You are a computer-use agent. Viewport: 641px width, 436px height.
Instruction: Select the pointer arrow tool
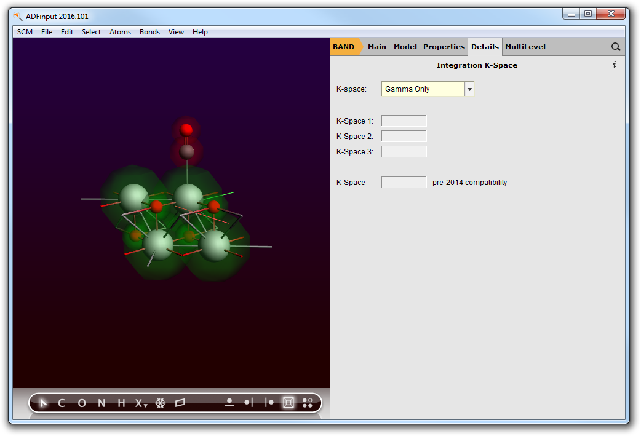point(43,403)
